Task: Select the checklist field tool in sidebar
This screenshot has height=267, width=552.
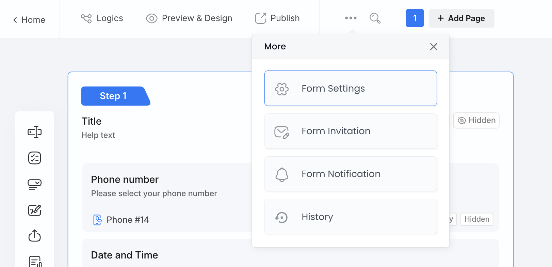Action: point(34,158)
